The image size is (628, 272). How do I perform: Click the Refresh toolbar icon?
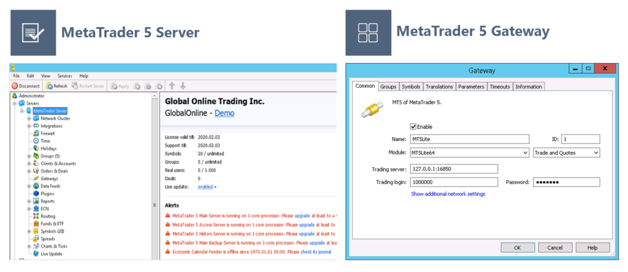(49, 86)
